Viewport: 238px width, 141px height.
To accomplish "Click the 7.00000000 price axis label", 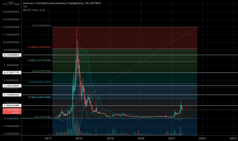I will point(11,65).
